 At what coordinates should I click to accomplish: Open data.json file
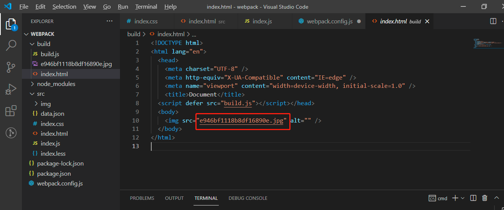[x=71, y=113]
